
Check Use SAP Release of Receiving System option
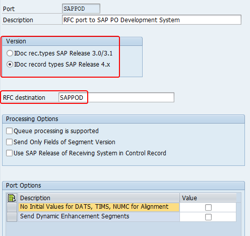(x=9, y=153)
